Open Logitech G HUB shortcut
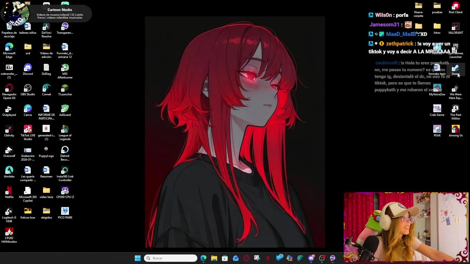Image resolution: width=470 pixels, height=264 pixels. point(9,215)
